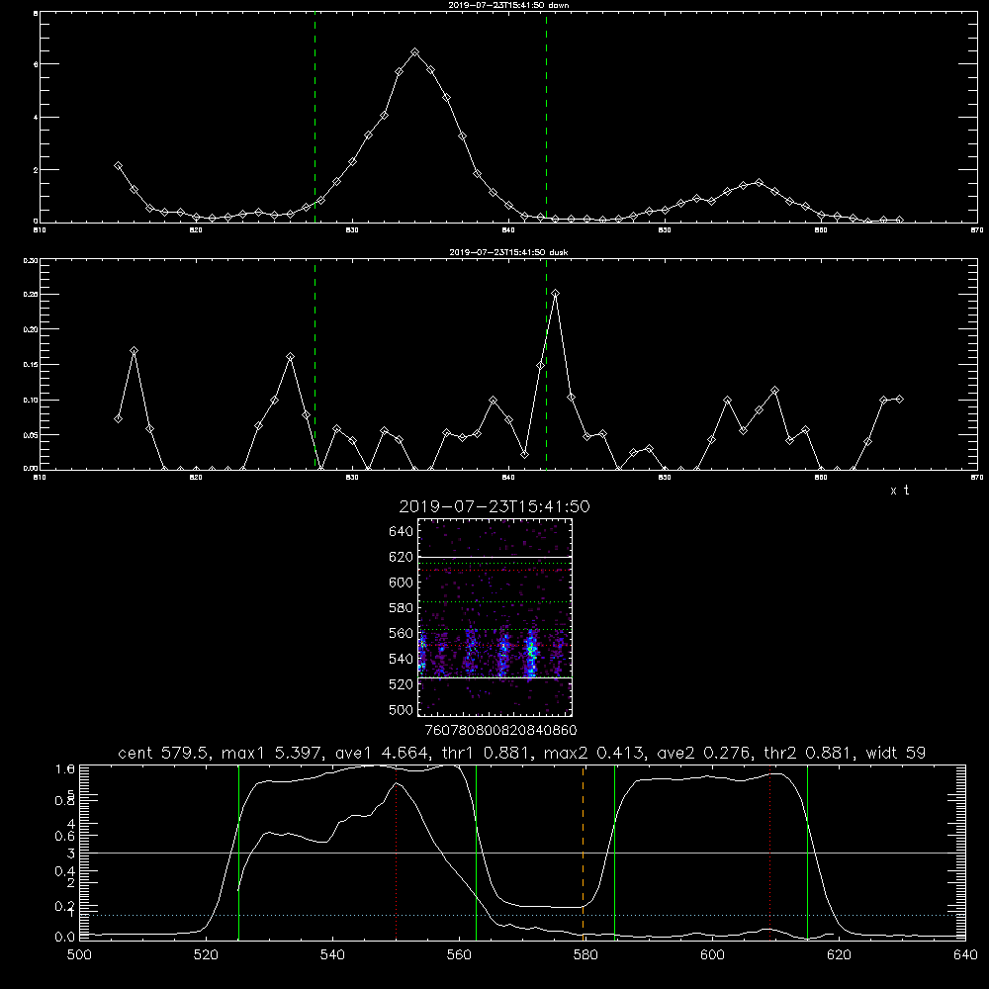This screenshot has height=989, width=989.
Task: Click x-axis label 640 on the bottom profile plot
Action: (965, 955)
